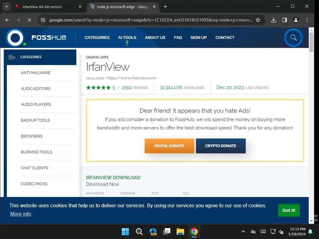
Task: Select AUDIO EDITORS category
Action: (36, 89)
